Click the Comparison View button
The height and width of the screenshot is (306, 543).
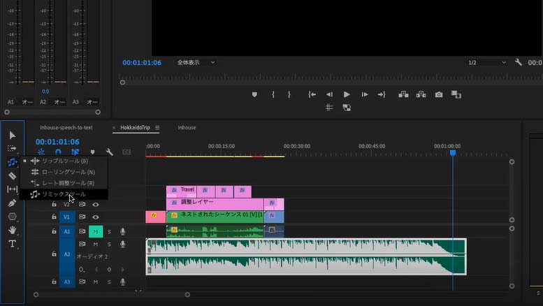coord(456,94)
